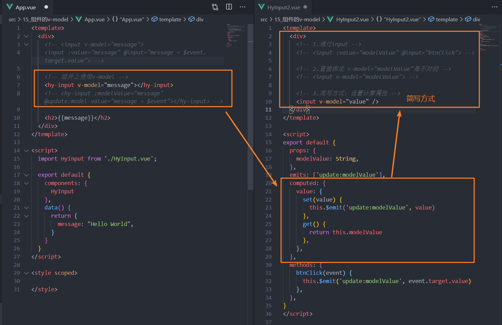Collapse the script section in App.vue
Image resolution: width=502 pixels, height=325 pixels.
[x=26, y=150]
